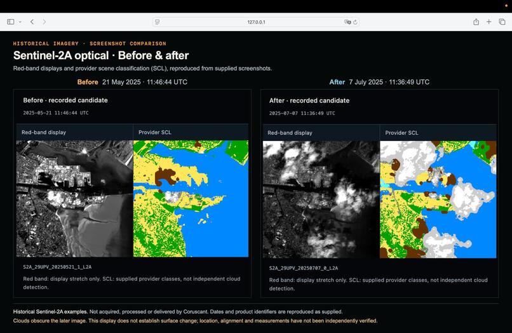
Task: Reload the page with the refresh icon
Action: coord(355,22)
